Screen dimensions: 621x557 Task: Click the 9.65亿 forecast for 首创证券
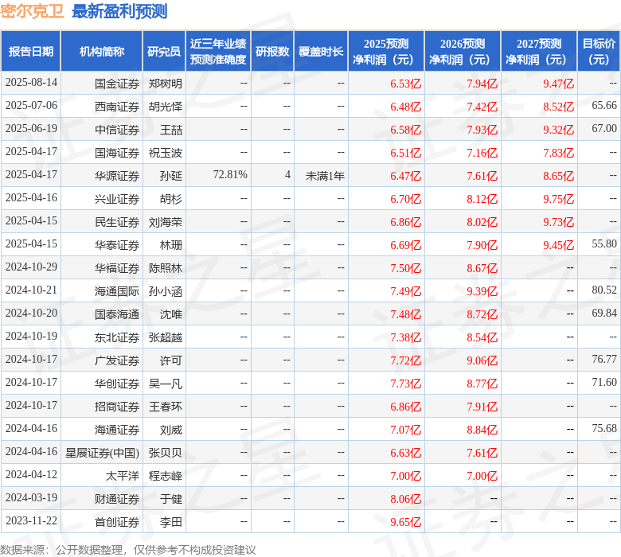[405, 522]
